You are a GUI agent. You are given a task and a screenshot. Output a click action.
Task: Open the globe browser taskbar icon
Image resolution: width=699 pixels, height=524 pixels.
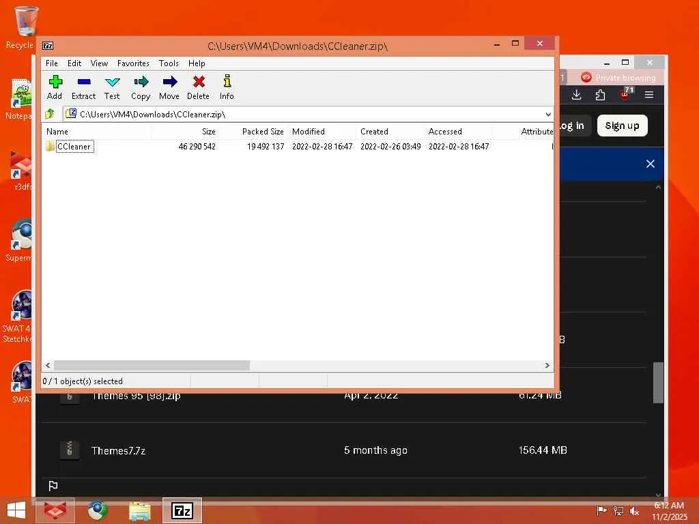pos(97,510)
